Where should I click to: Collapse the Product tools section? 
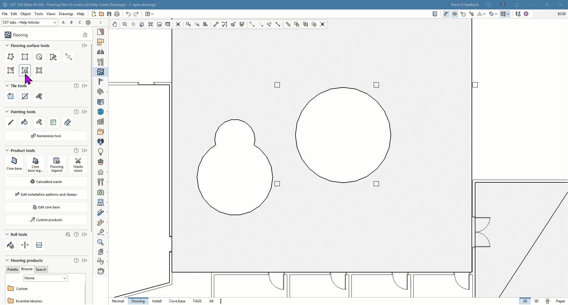pos(7,150)
